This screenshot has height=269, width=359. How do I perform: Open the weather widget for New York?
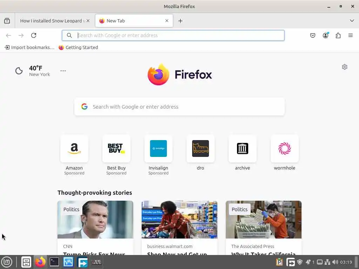coord(33,71)
